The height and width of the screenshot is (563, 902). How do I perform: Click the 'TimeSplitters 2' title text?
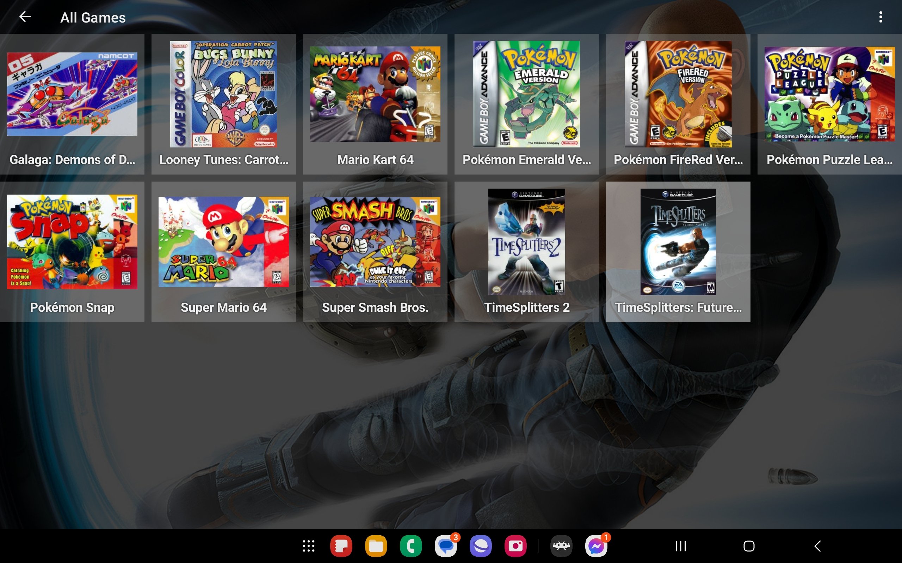[x=526, y=308]
